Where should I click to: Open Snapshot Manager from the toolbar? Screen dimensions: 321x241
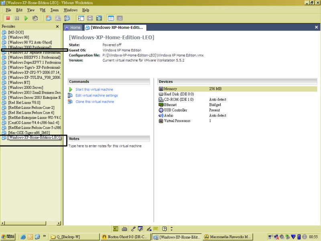(67, 18)
